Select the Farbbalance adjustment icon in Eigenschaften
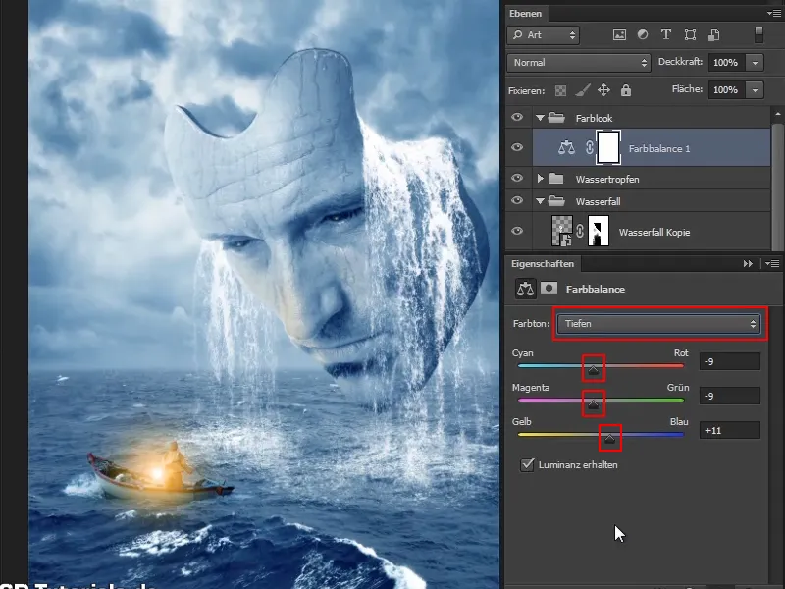 pyautogui.click(x=525, y=289)
